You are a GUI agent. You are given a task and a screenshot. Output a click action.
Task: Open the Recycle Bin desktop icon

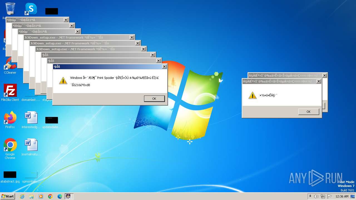tap(10, 9)
